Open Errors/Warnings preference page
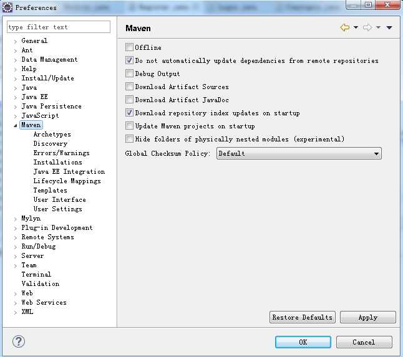The width and height of the screenshot is (403, 357). [61, 153]
